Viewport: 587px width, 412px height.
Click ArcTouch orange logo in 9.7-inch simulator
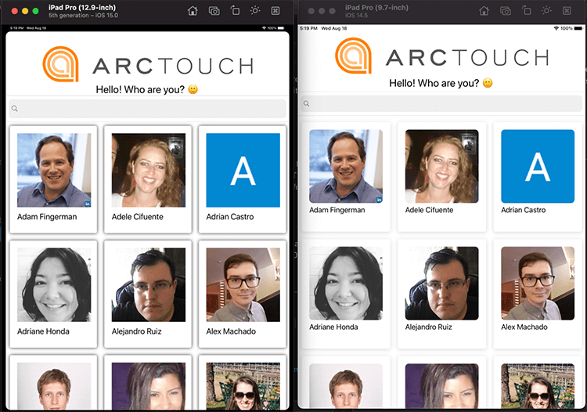pyautogui.click(x=353, y=56)
